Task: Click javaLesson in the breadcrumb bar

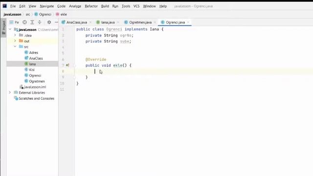Action: click(x=12, y=14)
